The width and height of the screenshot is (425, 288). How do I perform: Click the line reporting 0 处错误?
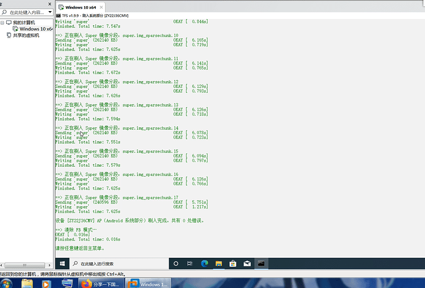[130, 220]
